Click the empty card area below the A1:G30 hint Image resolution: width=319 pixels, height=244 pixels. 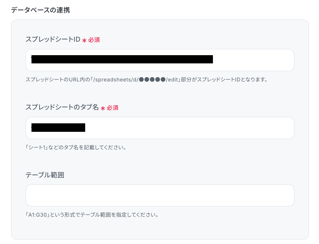160,228
